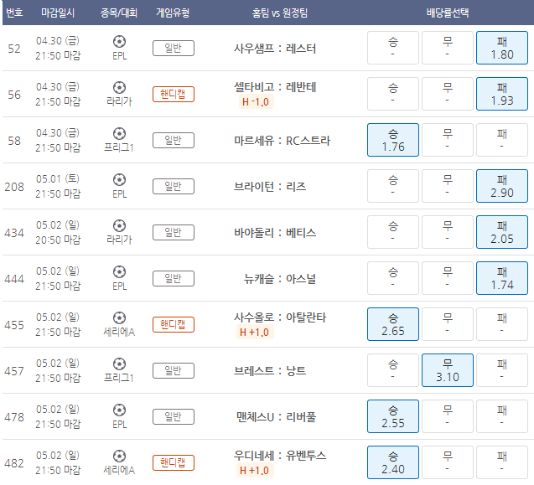Click soccer ball icon for match 52
This screenshot has width=534, height=485.
(119, 42)
